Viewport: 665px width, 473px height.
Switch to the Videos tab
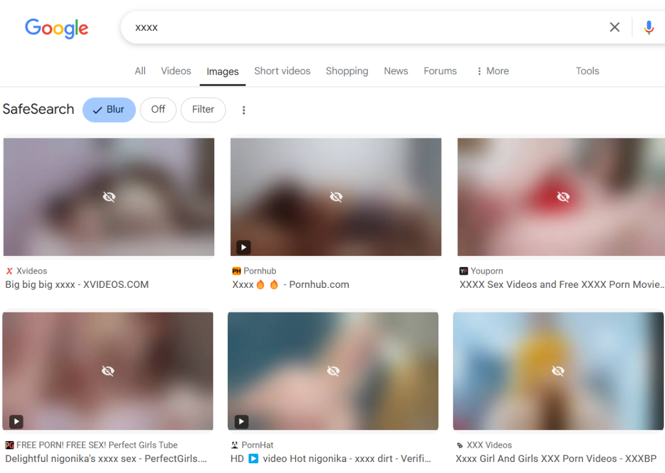(x=175, y=71)
